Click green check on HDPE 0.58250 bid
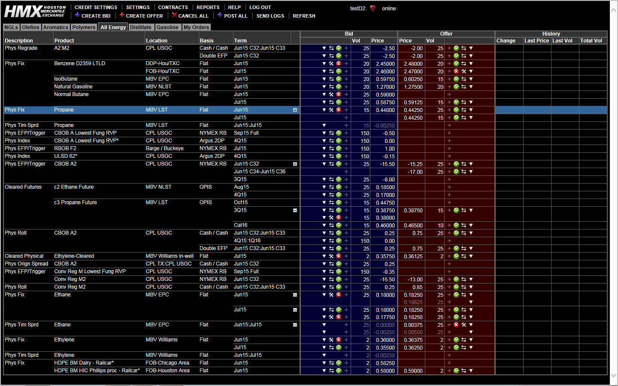The image size is (618, 386). (339, 363)
